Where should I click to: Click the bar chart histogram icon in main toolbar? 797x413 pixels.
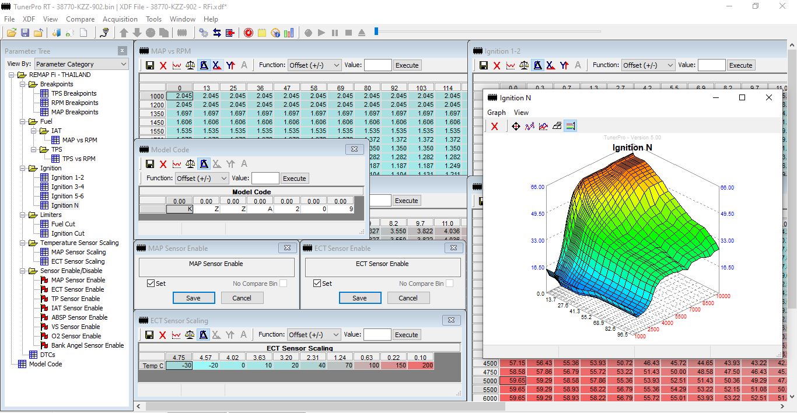289,33
